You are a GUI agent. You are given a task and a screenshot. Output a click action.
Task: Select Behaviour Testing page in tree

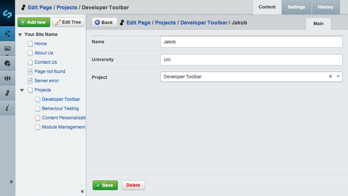tap(60, 109)
